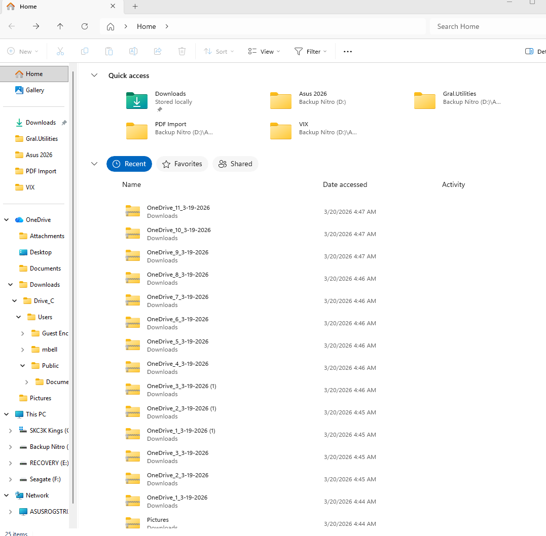Viewport: 546px width, 536px height.
Task: Select Home in the navigation pane
Action: pyautogui.click(x=34, y=74)
